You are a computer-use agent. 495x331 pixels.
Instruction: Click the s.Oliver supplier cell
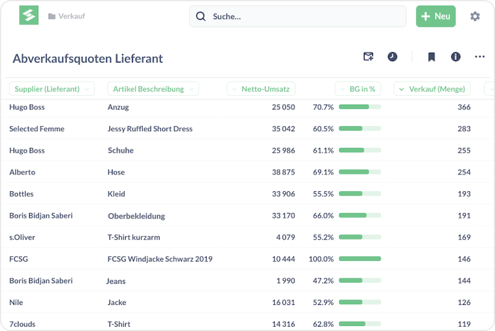(x=22, y=238)
